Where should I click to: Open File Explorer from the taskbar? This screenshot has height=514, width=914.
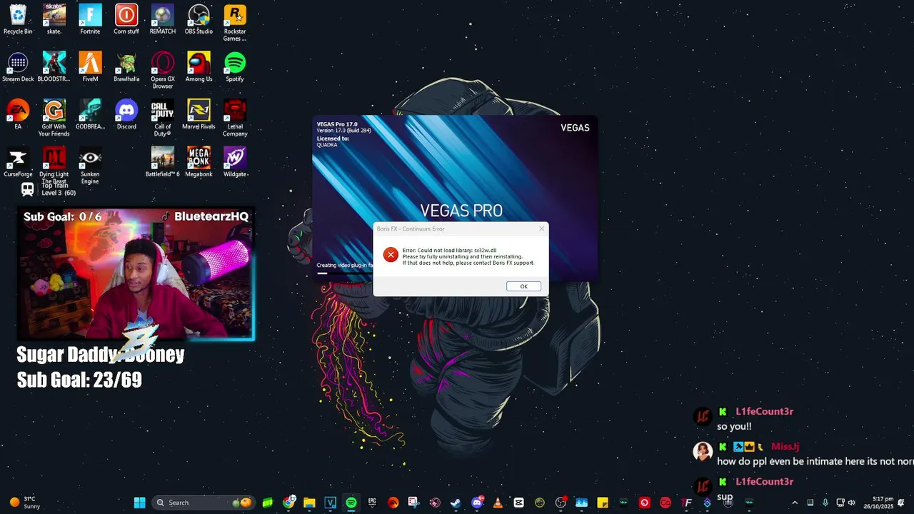[309, 503]
